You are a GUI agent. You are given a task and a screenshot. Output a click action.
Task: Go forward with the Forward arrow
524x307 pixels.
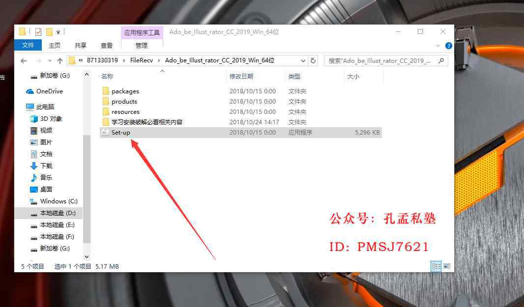(38, 61)
